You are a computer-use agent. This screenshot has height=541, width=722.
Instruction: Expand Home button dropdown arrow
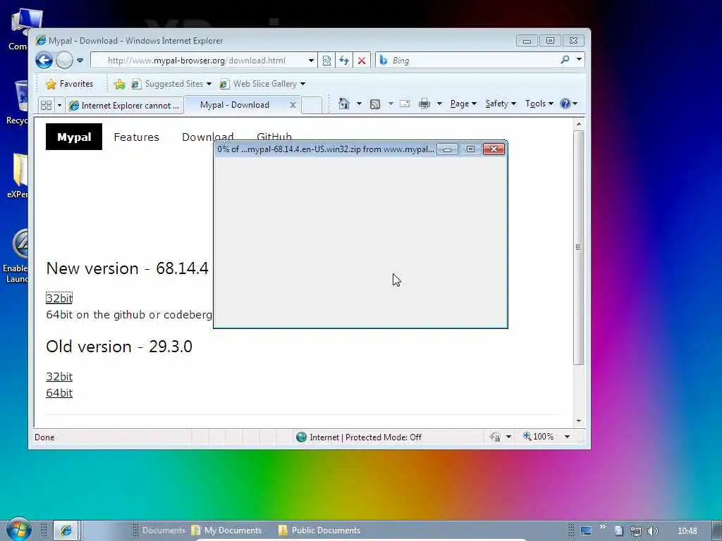[x=359, y=104]
